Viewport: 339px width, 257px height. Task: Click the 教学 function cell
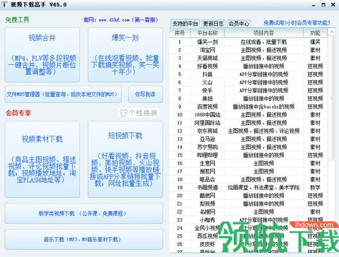(315, 188)
